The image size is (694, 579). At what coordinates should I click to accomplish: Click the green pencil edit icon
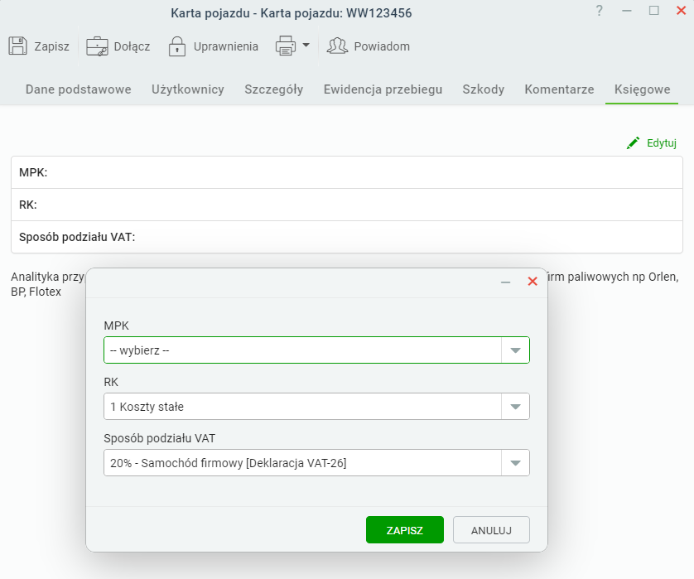(633, 143)
